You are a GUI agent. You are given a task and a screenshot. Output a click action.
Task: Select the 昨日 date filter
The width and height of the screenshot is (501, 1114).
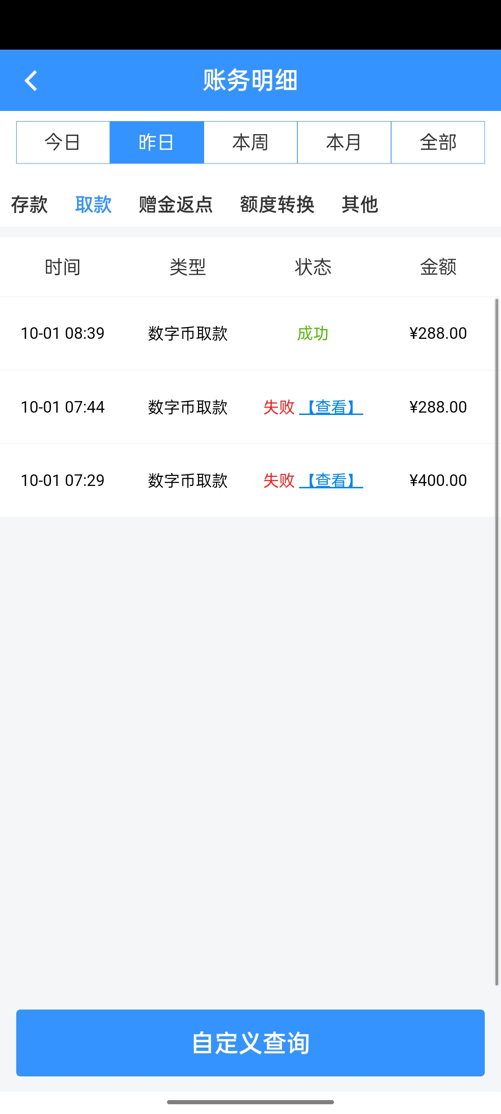(x=156, y=142)
